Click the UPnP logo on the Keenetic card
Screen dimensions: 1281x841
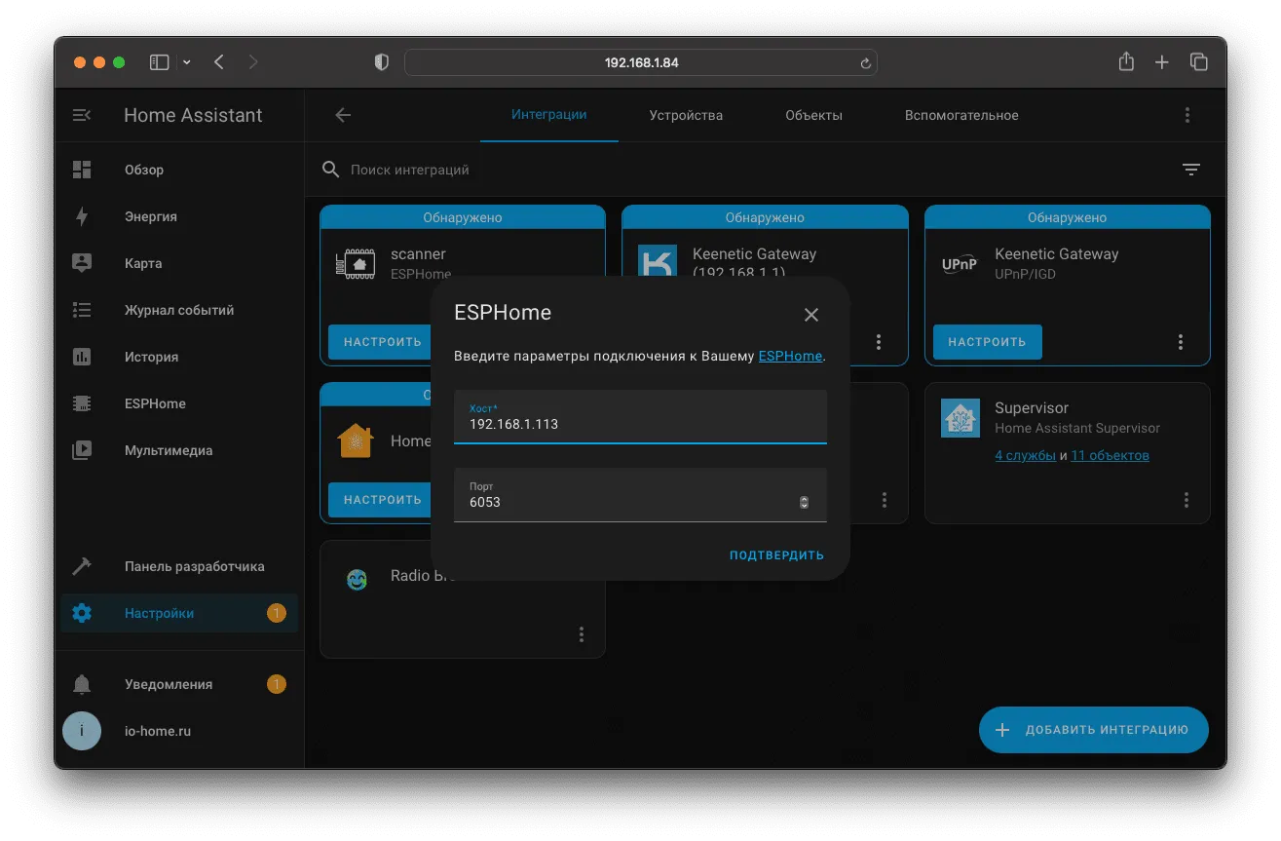point(960,264)
